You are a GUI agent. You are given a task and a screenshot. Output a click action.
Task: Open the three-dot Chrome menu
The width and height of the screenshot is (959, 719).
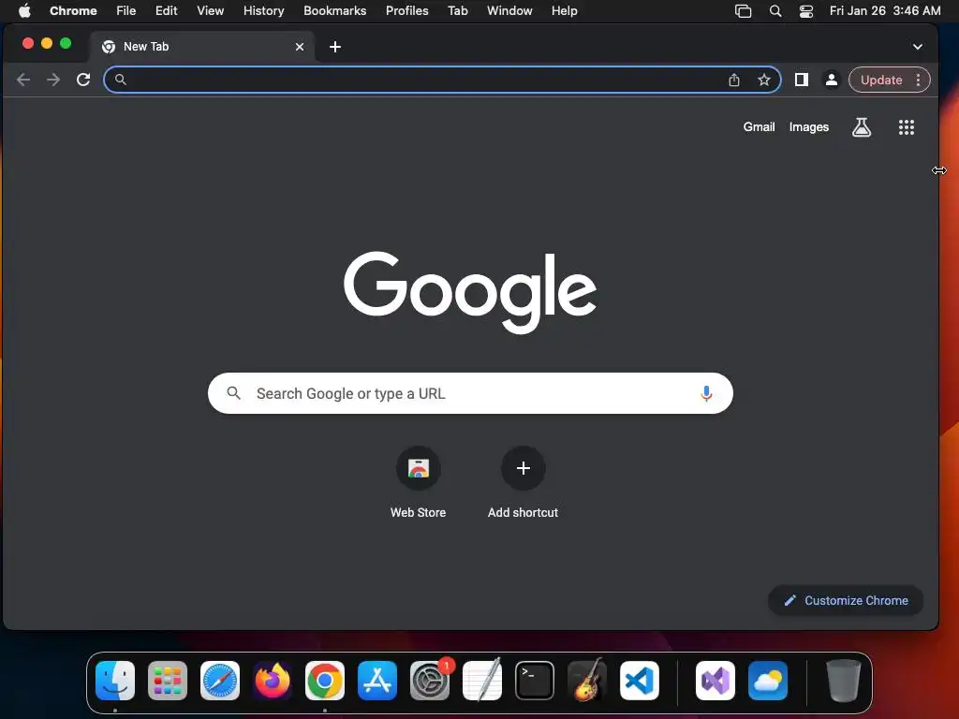(918, 80)
